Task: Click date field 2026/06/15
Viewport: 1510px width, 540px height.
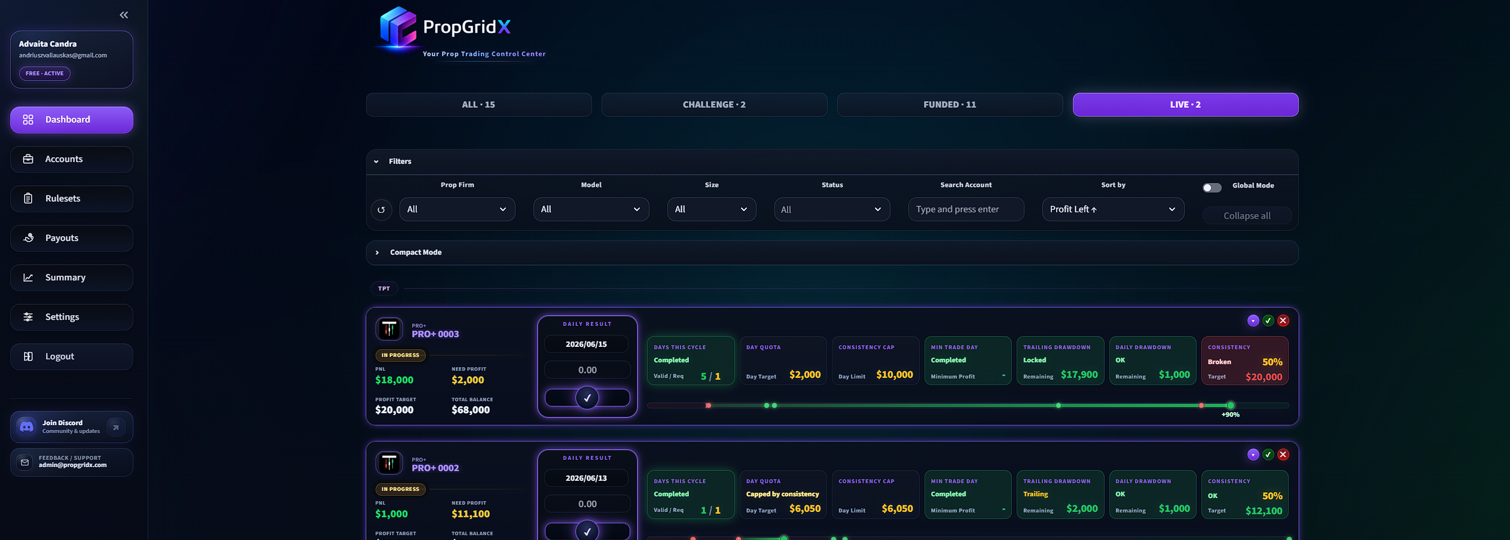Action: click(587, 344)
